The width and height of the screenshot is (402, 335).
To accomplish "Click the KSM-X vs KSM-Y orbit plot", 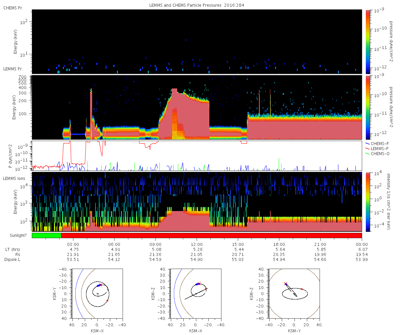I will coord(97,293).
